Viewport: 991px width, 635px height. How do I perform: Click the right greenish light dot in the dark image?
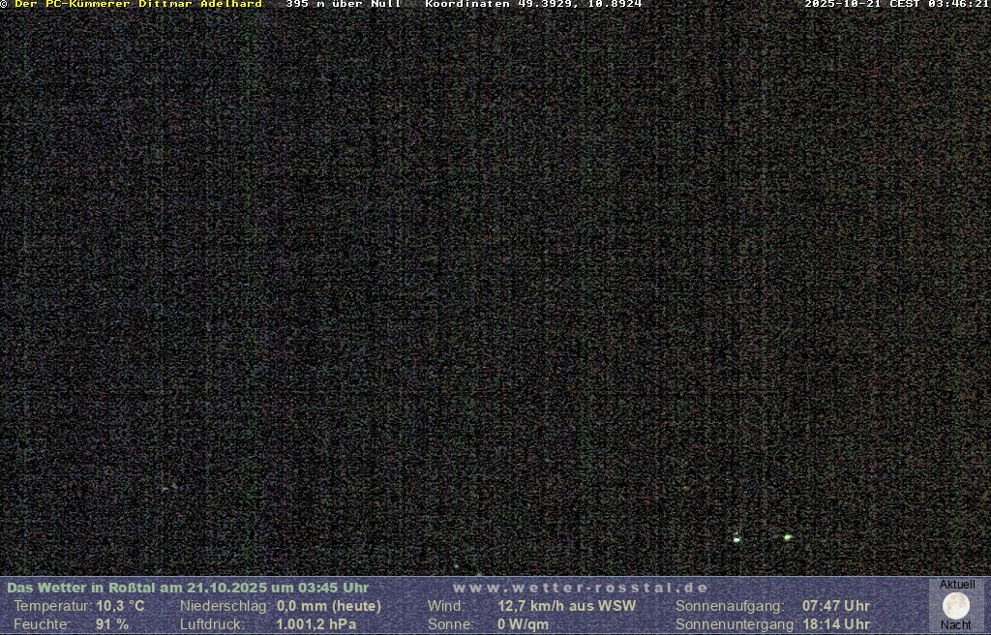pyautogui.click(x=788, y=536)
